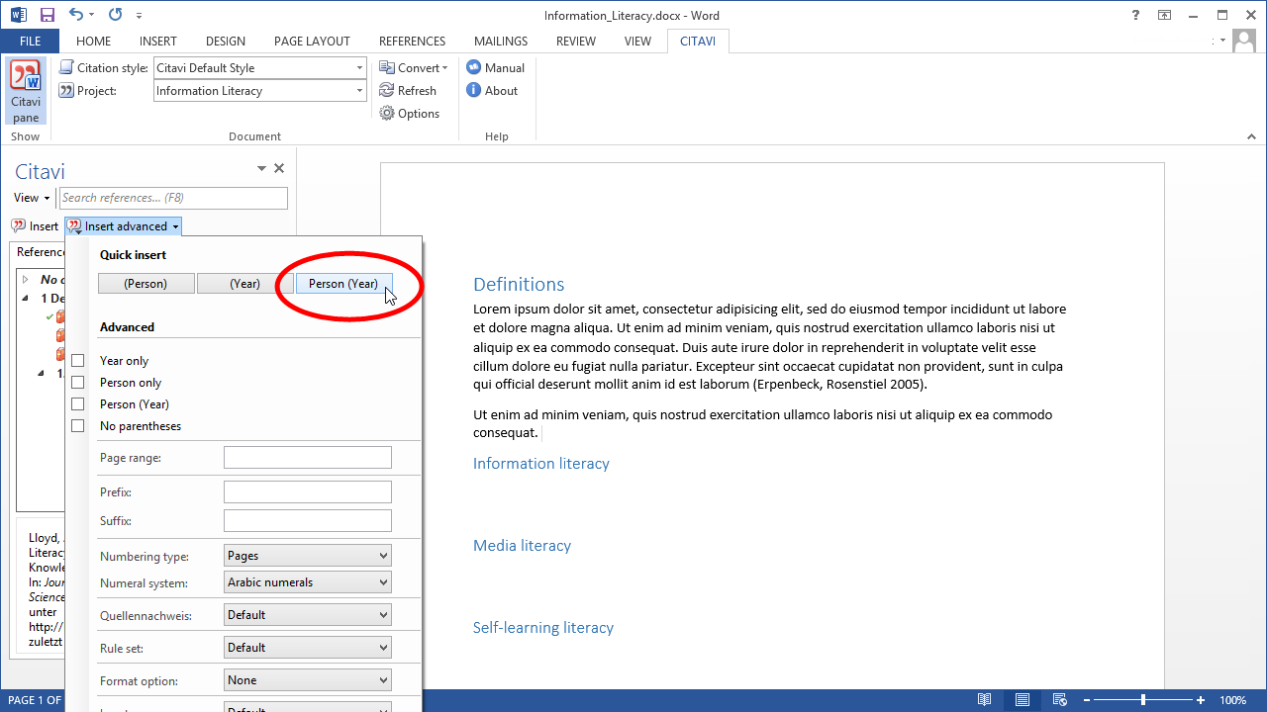
Task: Open the Quellennachweis dropdown
Action: point(308,615)
